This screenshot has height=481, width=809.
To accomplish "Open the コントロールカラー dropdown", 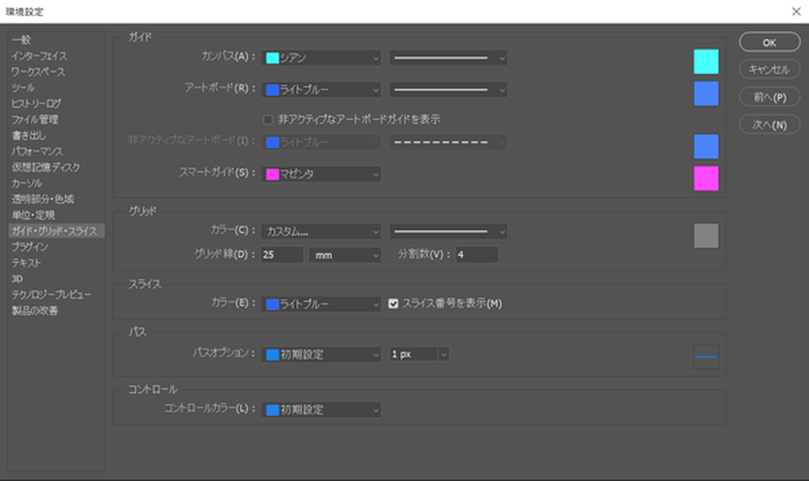I will pos(323,410).
